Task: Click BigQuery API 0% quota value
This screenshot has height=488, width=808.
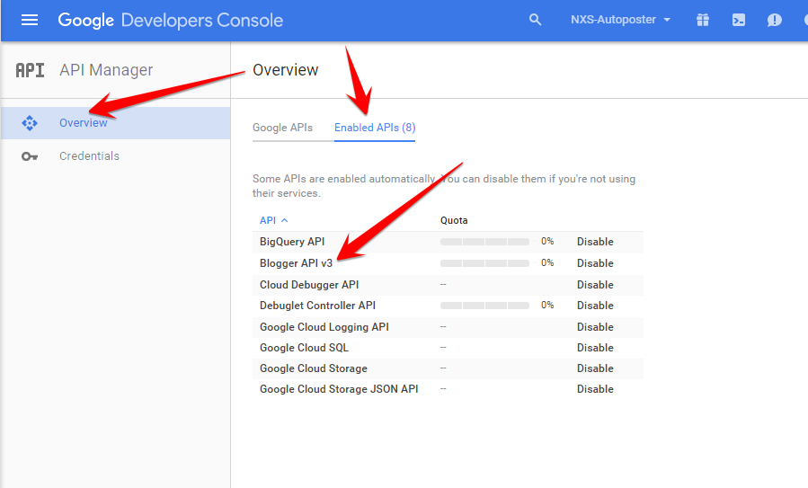Action: (x=547, y=241)
